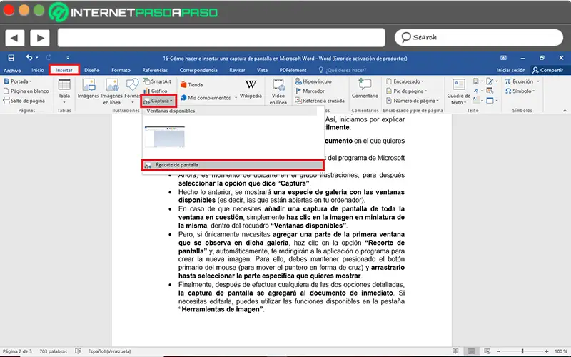Click the browser forward arrow button
The image size is (571, 357).
click(x=40, y=38)
